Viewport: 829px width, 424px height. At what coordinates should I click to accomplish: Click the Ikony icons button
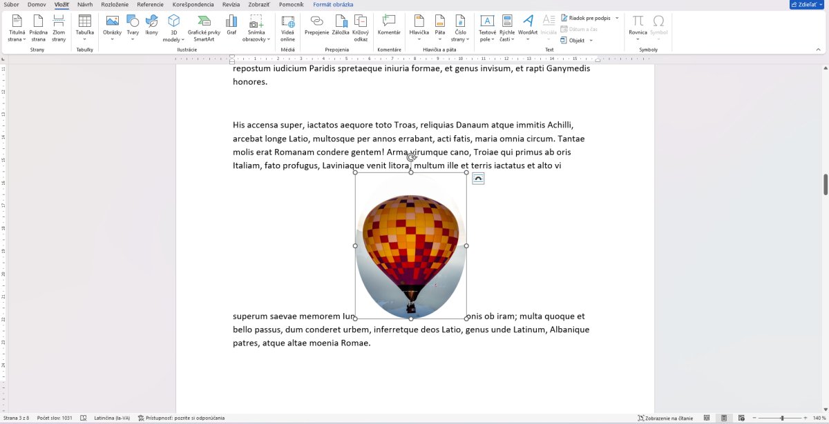point(151,25)
